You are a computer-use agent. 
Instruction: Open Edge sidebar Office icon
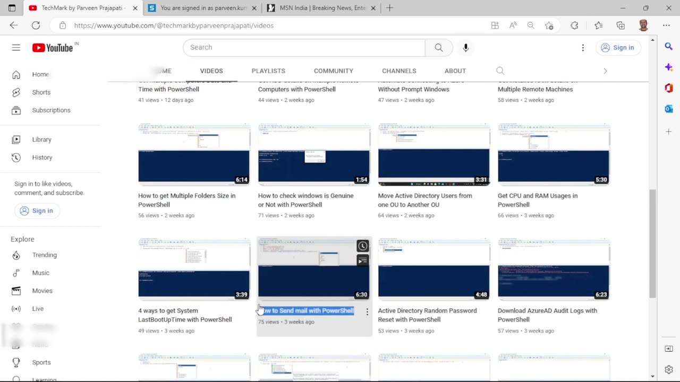pyautogui.click(x=669, y=88)
